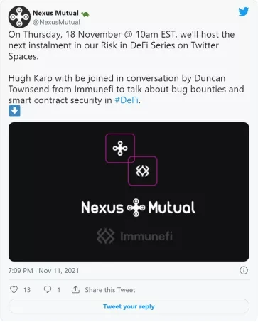This screenshot has width=258, height=322.
Task: Click the reply count of 1
Action: [x=59, y=290]
